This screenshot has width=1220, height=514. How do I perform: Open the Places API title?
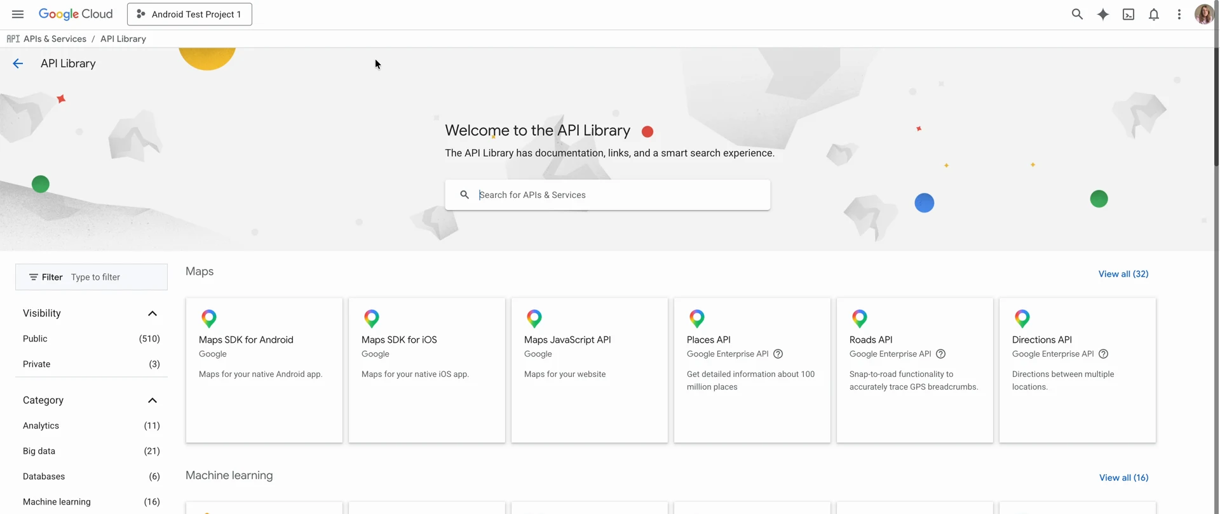coord(708,339)
